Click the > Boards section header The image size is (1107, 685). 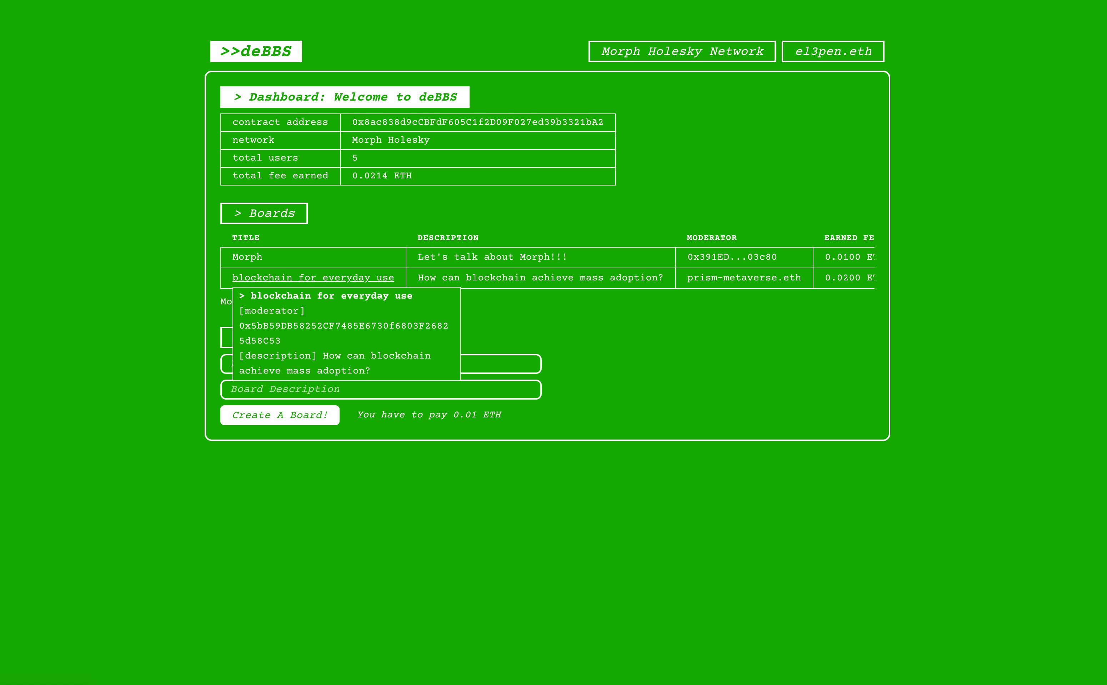264,213
